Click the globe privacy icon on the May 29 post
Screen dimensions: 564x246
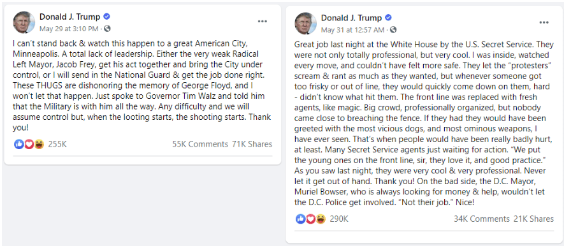pos(107,29)
